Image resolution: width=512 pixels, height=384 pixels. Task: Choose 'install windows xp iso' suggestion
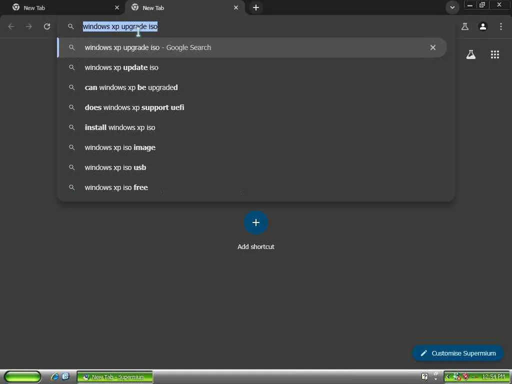tap(252, 127)
